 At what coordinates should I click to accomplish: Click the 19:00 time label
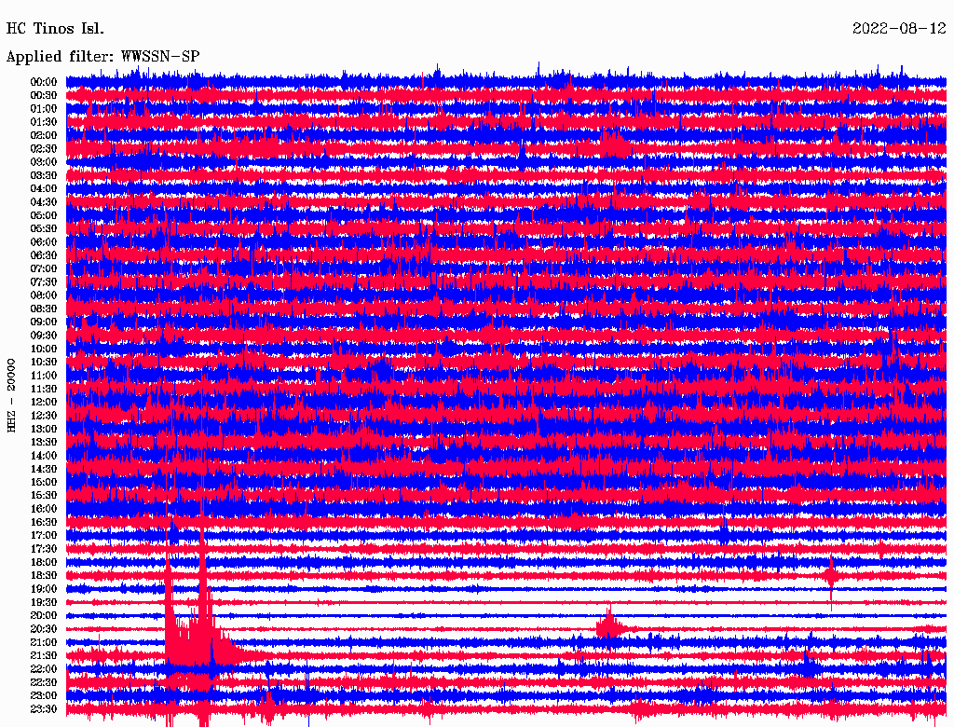(44, 589)
